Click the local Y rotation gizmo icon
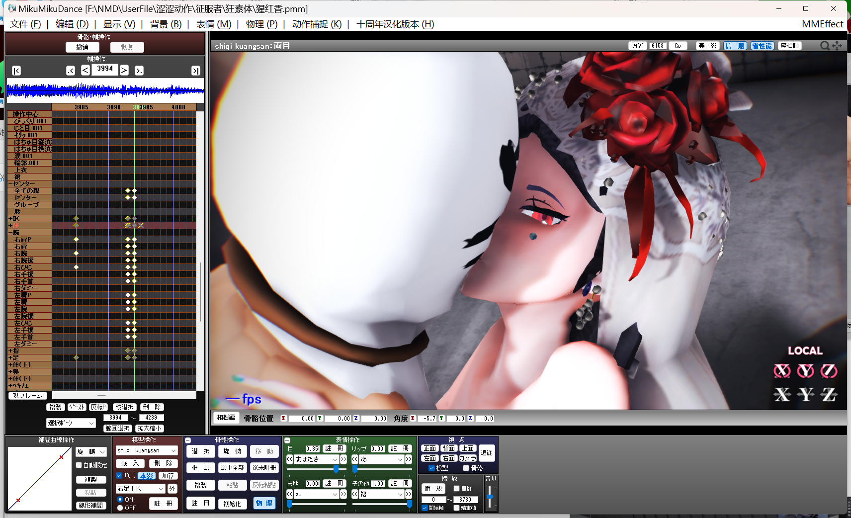This screenshot has height=518, width=851. tap(805, 371)
